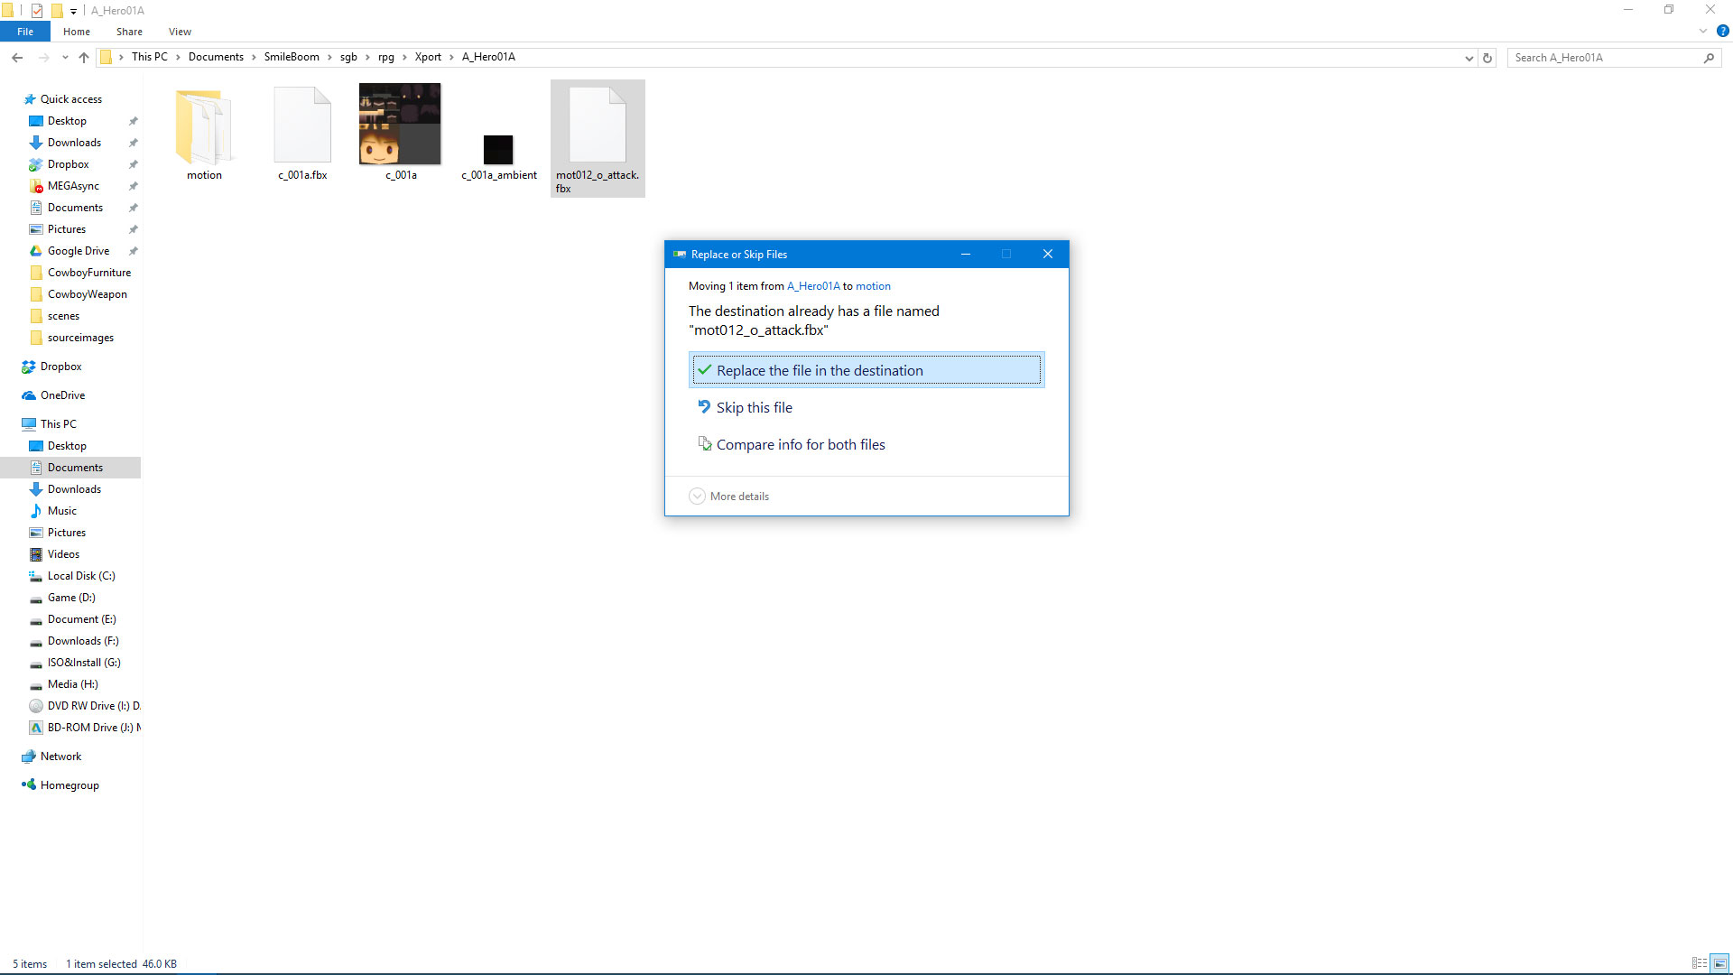The height and width of the screenshot is (975, 1733).
Task: Expand the ribbon with chevron
Action: pyautogui.click(x=1702, y=31)
